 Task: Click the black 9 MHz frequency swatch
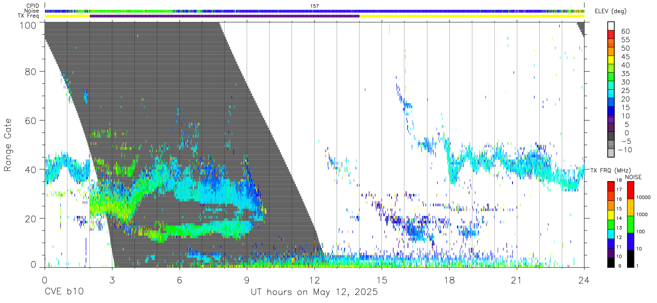(x=611, y=262)
